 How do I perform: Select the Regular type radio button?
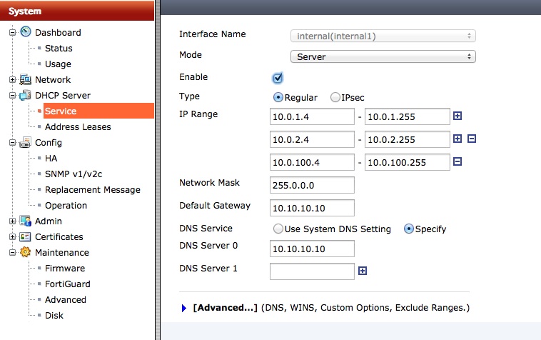278,97
